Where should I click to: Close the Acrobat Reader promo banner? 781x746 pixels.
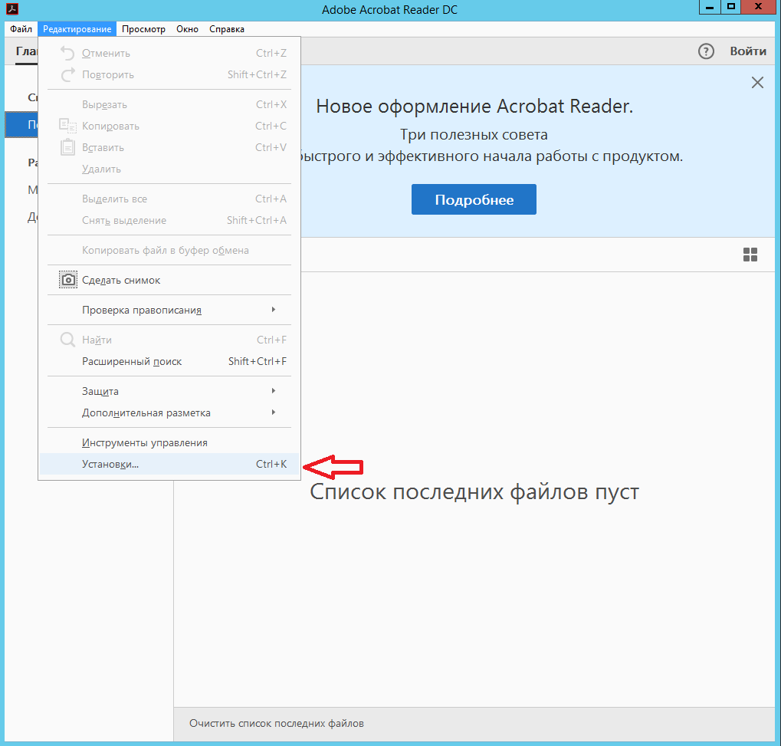point(757,83)
